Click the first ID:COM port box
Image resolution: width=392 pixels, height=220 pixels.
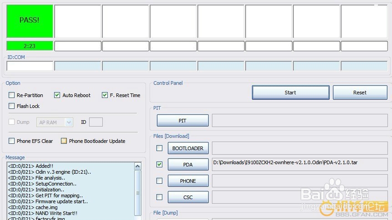(x=30, y=66)
